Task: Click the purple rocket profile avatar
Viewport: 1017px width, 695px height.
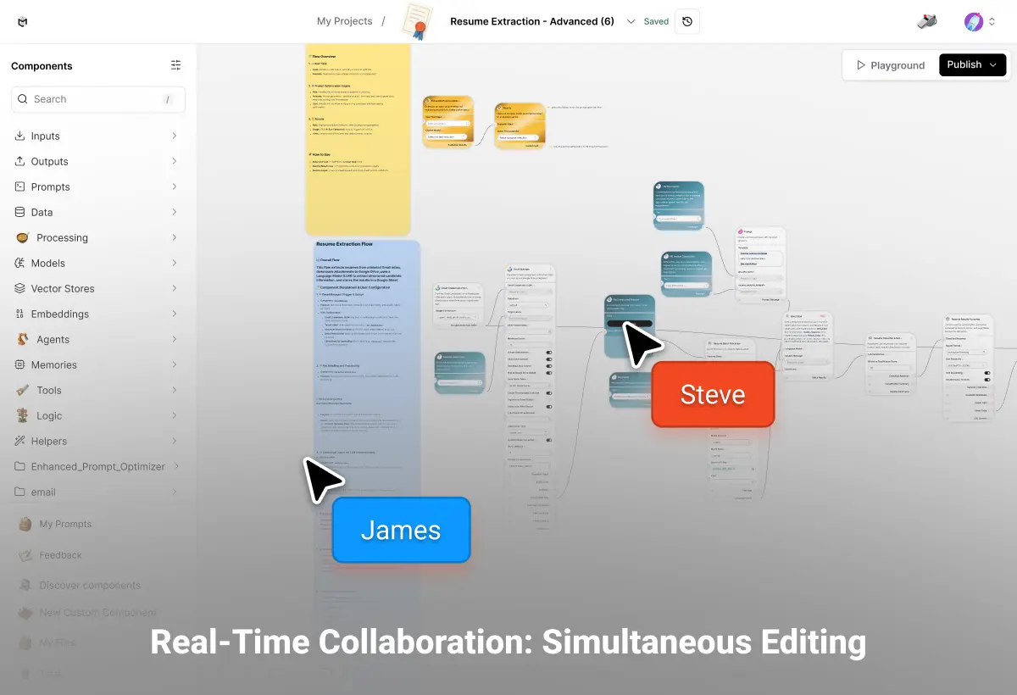Action: click(973, 21)
